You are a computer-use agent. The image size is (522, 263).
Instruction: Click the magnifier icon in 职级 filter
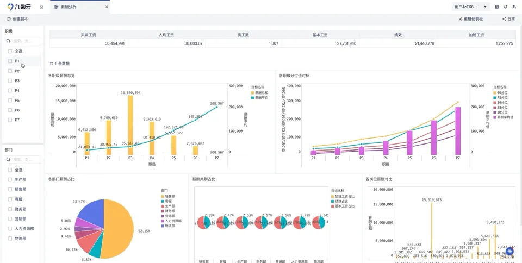(x=9, y=41)
